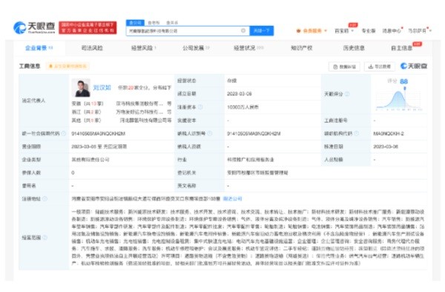445x292 pixels.
Task: Switch to the 企业背景 tab
Action: (x=39, y=48)
